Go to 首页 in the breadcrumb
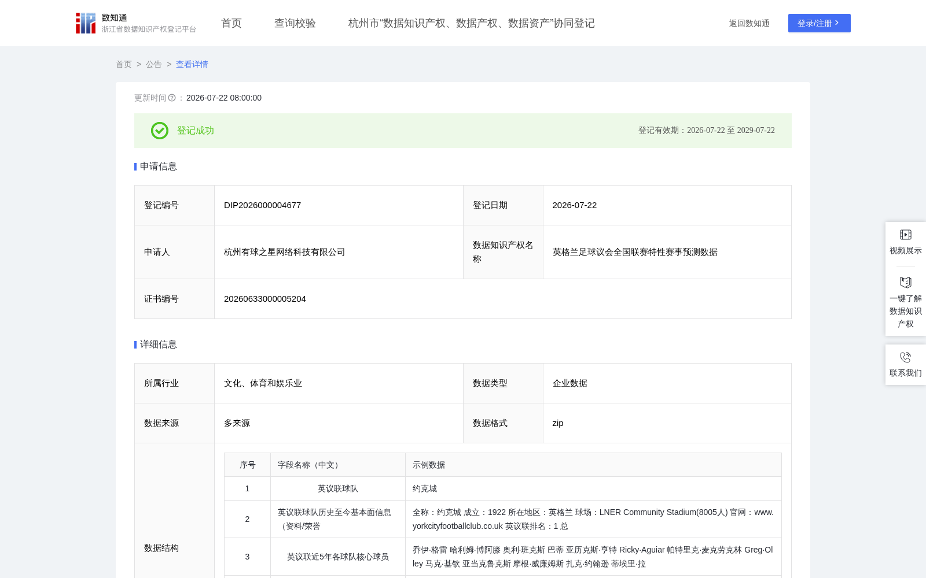 (124, 64)
